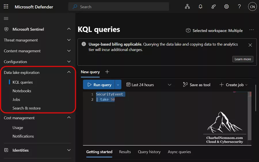
Task: Open the help question mark icon
Action: click(239, 7)
